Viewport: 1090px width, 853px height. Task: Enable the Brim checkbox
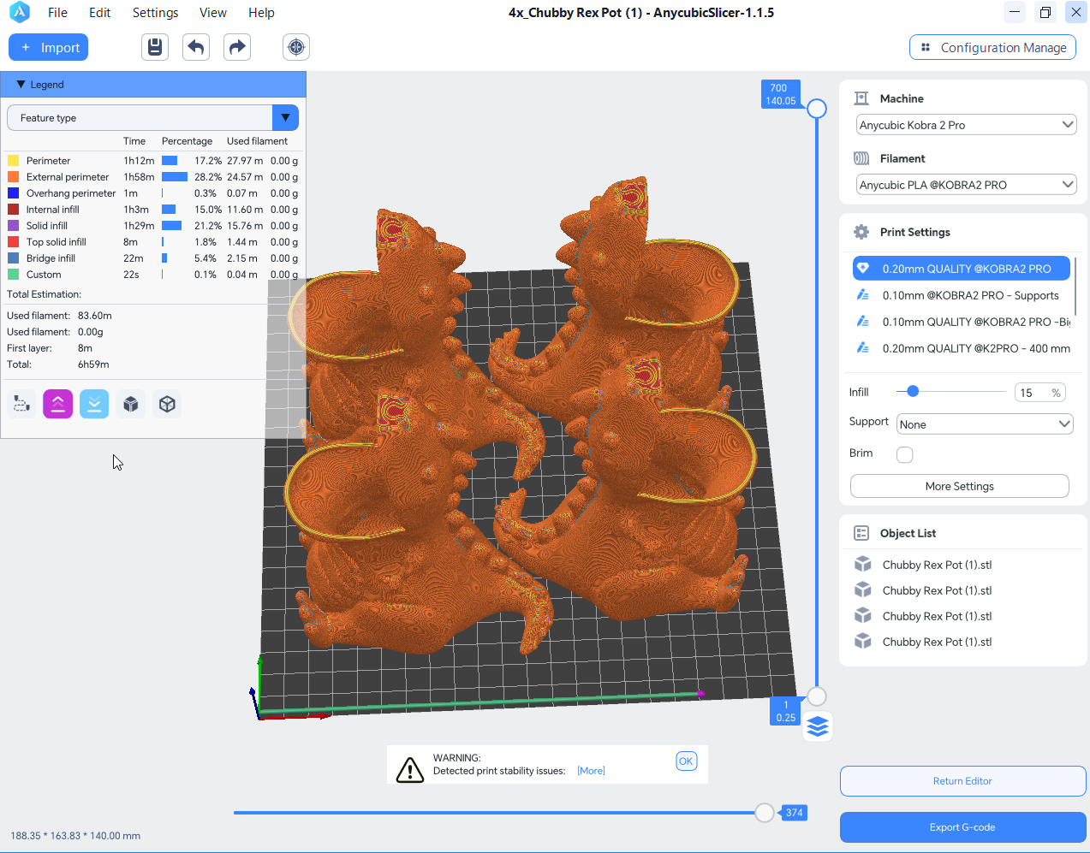(x=904, y=454)
